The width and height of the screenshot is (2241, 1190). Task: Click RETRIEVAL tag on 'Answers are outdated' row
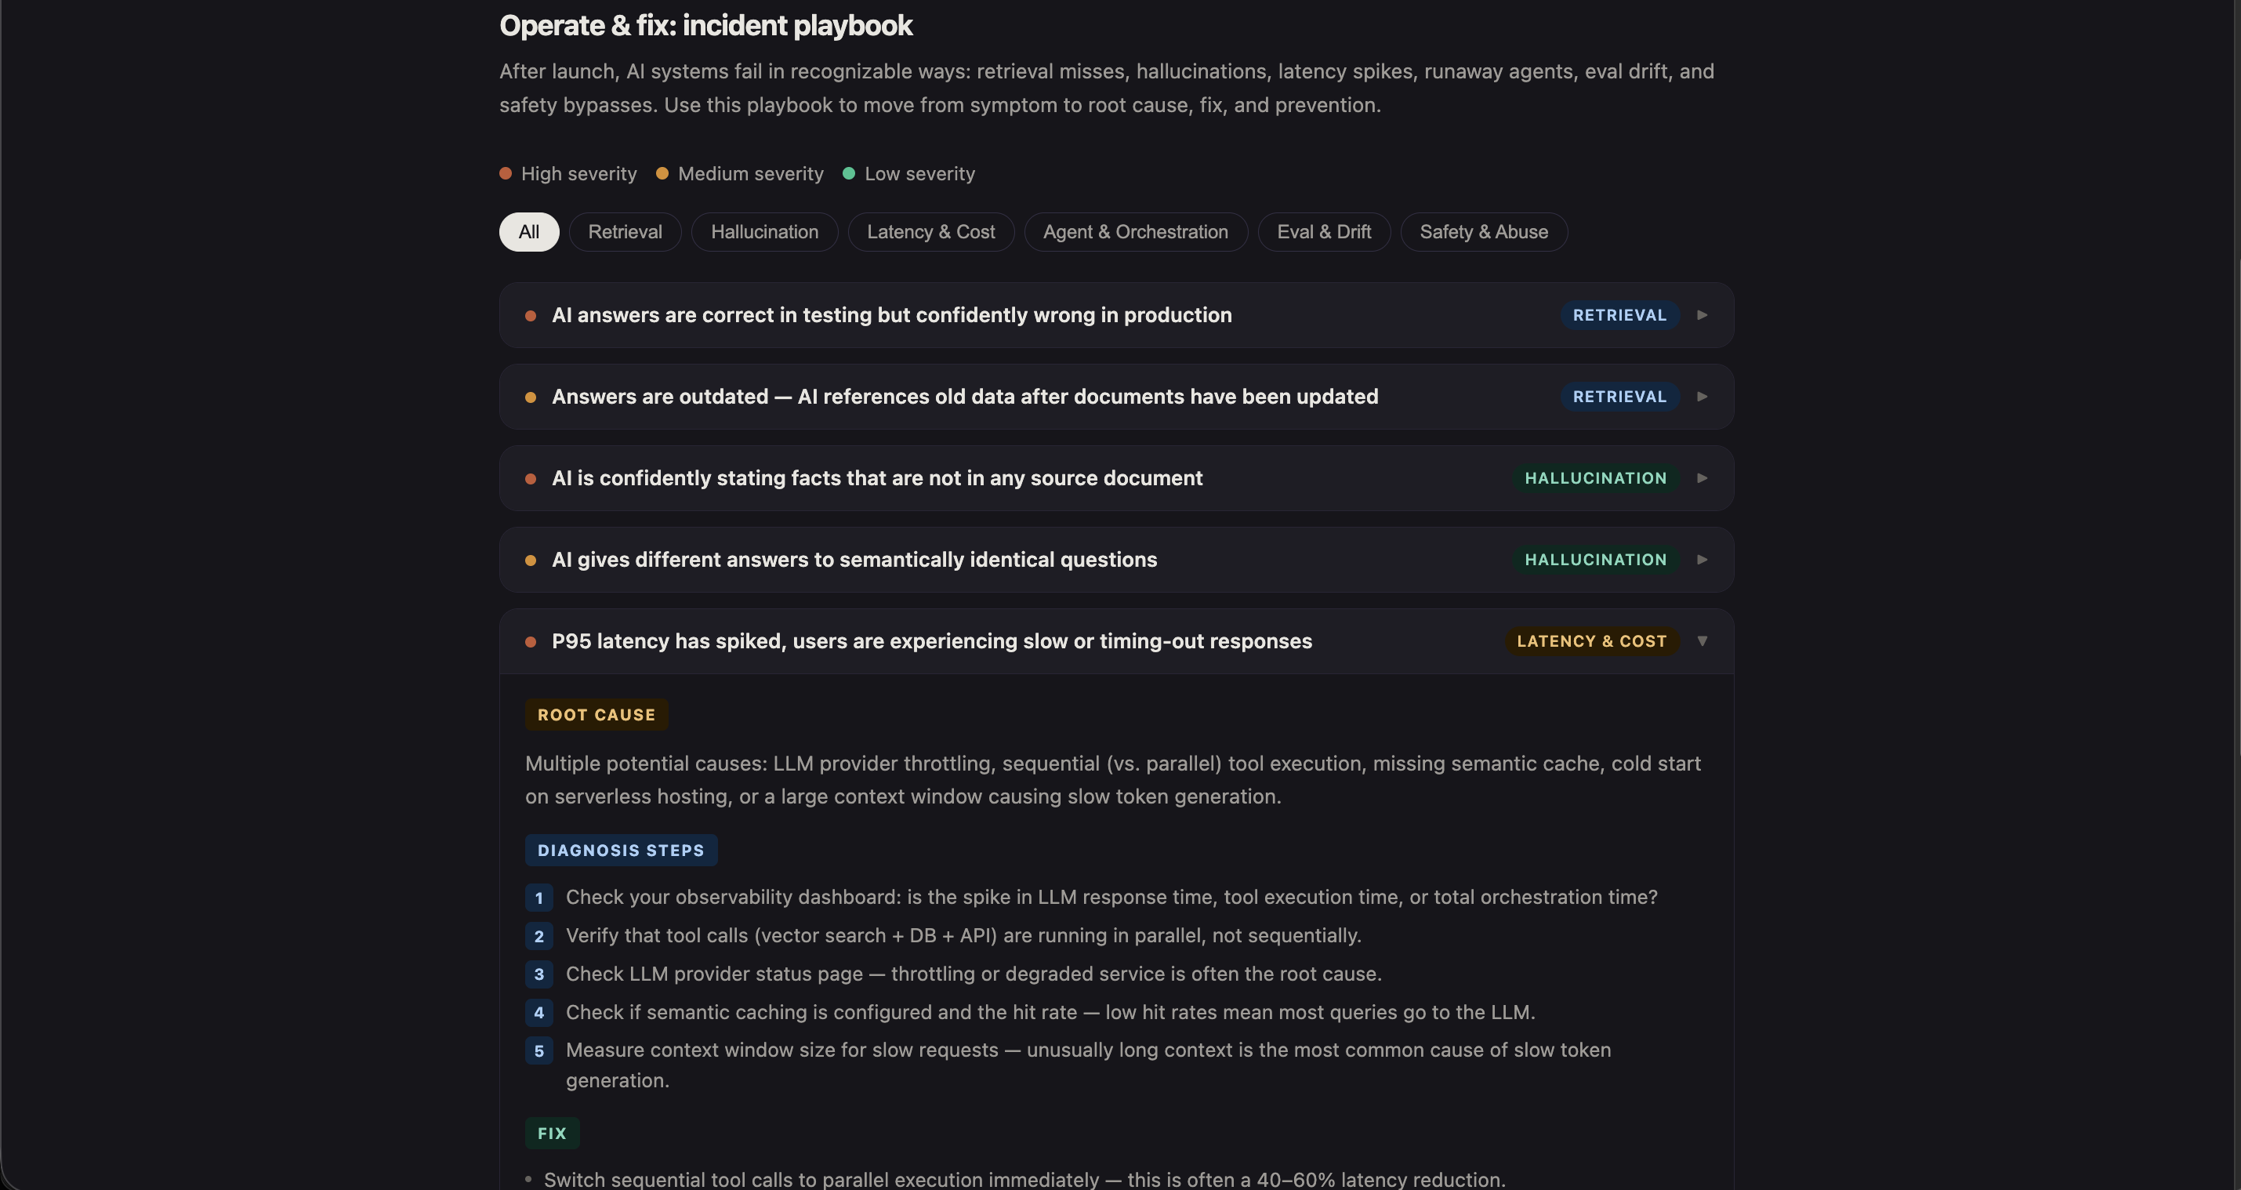click(x=1619, y=397)
